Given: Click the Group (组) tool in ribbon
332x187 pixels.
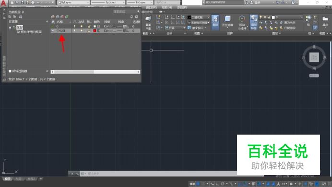Looking at the screenshot, I should pyautogui.click(x=308, y=21).
